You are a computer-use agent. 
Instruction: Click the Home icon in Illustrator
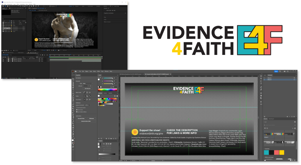[x=76, y=71]
